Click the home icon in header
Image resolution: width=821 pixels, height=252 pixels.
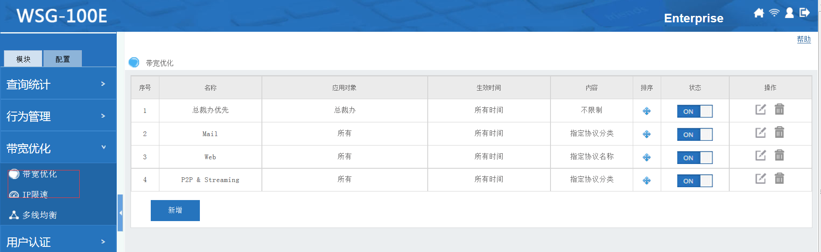759,13
